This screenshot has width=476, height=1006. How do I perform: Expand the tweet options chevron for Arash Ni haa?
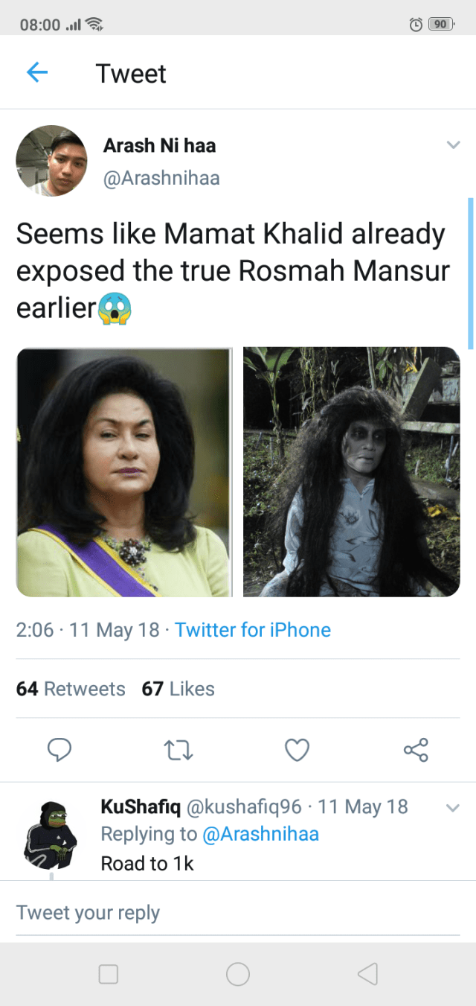[453, 145]
